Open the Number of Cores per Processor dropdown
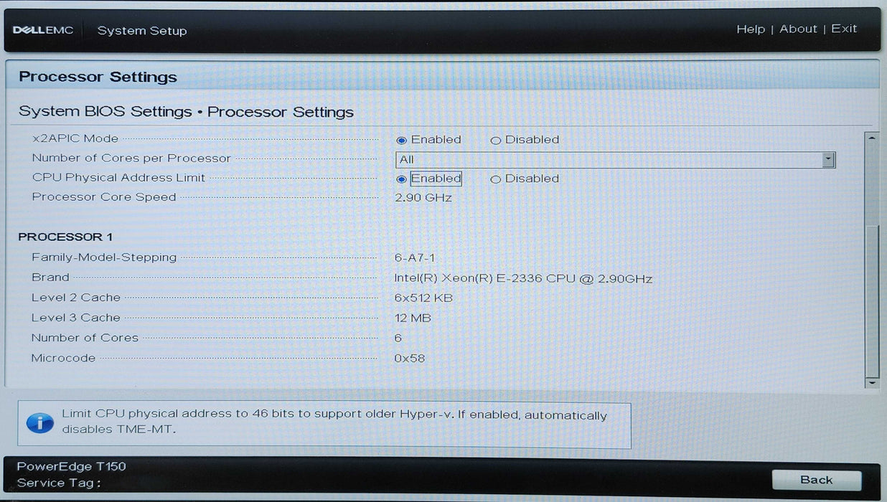 coord(829,159)
